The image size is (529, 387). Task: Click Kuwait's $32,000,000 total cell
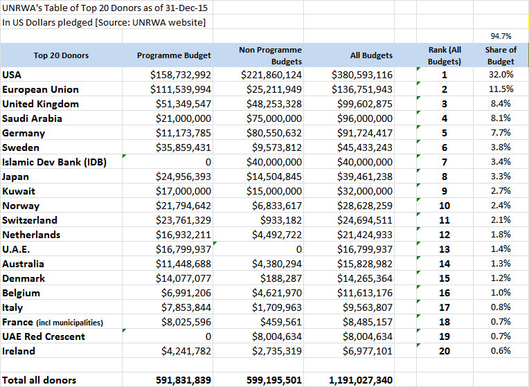click(349, 191)
